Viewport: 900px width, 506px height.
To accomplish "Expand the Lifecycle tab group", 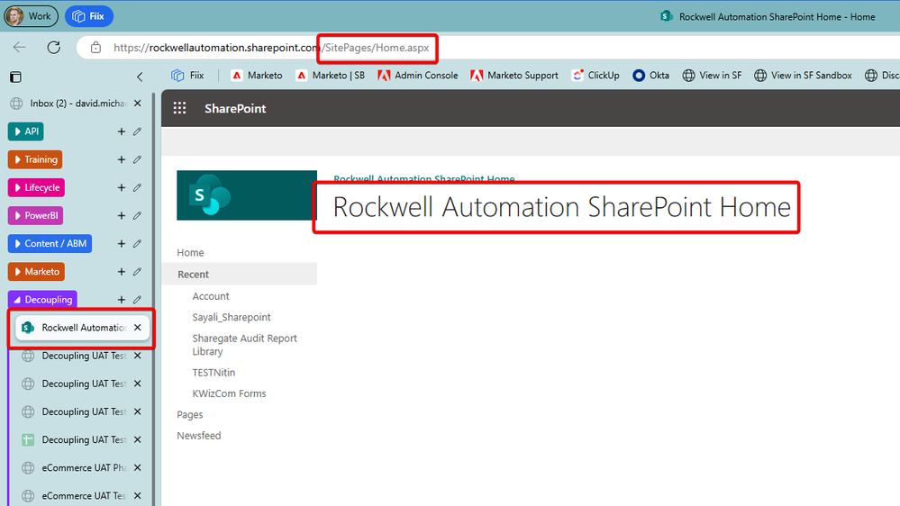I will coord(36,187).
